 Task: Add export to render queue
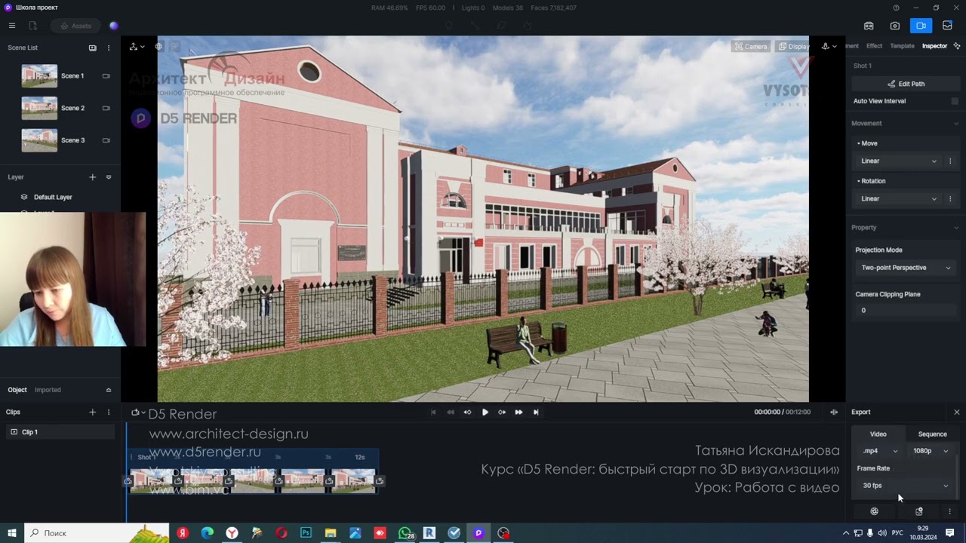(x=919, y=511)
